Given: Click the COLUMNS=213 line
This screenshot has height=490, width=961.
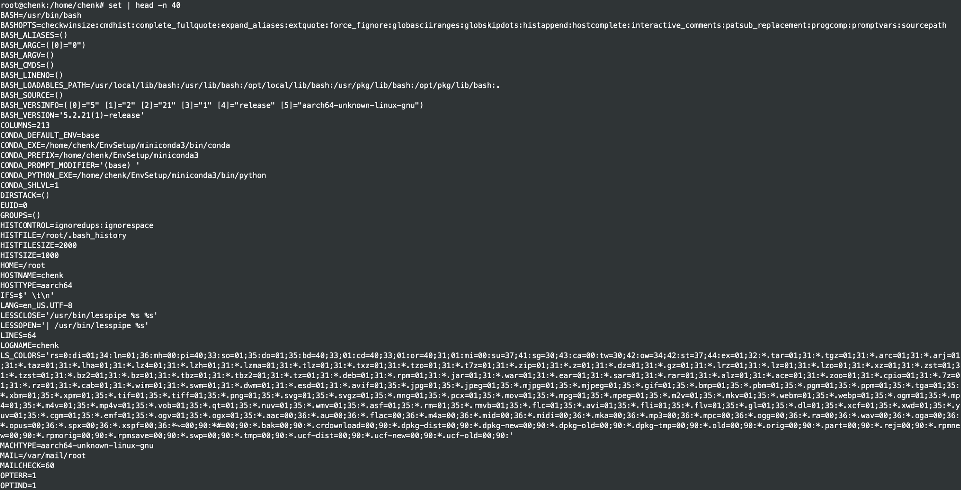Looking at the screenshot, I should pos(25,125).
